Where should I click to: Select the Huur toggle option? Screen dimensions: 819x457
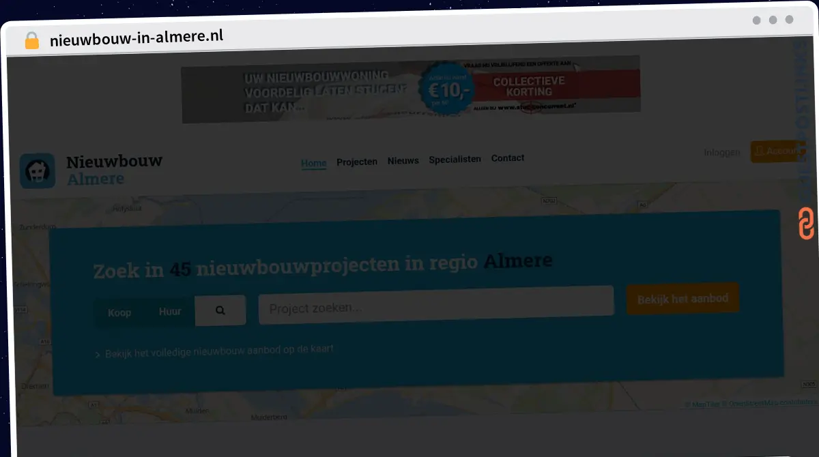tap(170, 311)
